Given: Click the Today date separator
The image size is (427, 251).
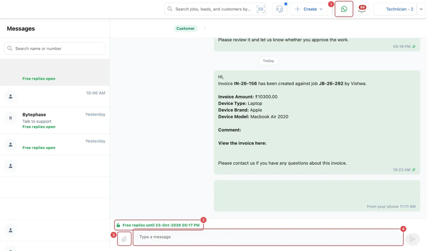Looking at the screenshot, I should [x=268, y=61].
